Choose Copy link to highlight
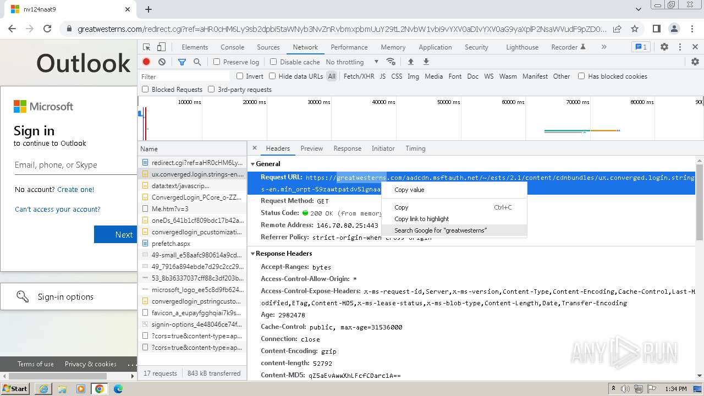The width and height of the screenshot is (704, 396). click(454, 219)
